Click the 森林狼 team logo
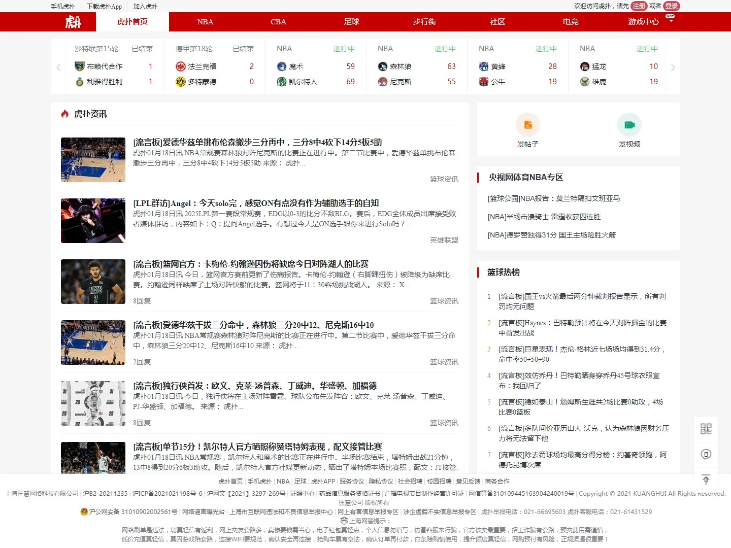 click(x=383, y=66)
